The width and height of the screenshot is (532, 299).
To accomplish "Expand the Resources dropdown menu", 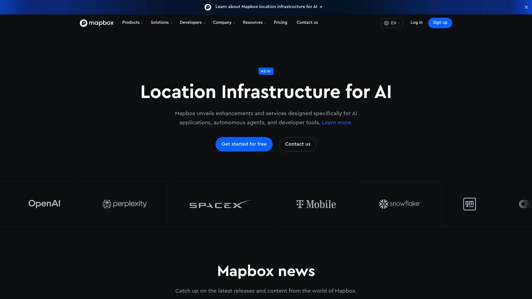I will (x=254, y=22).
